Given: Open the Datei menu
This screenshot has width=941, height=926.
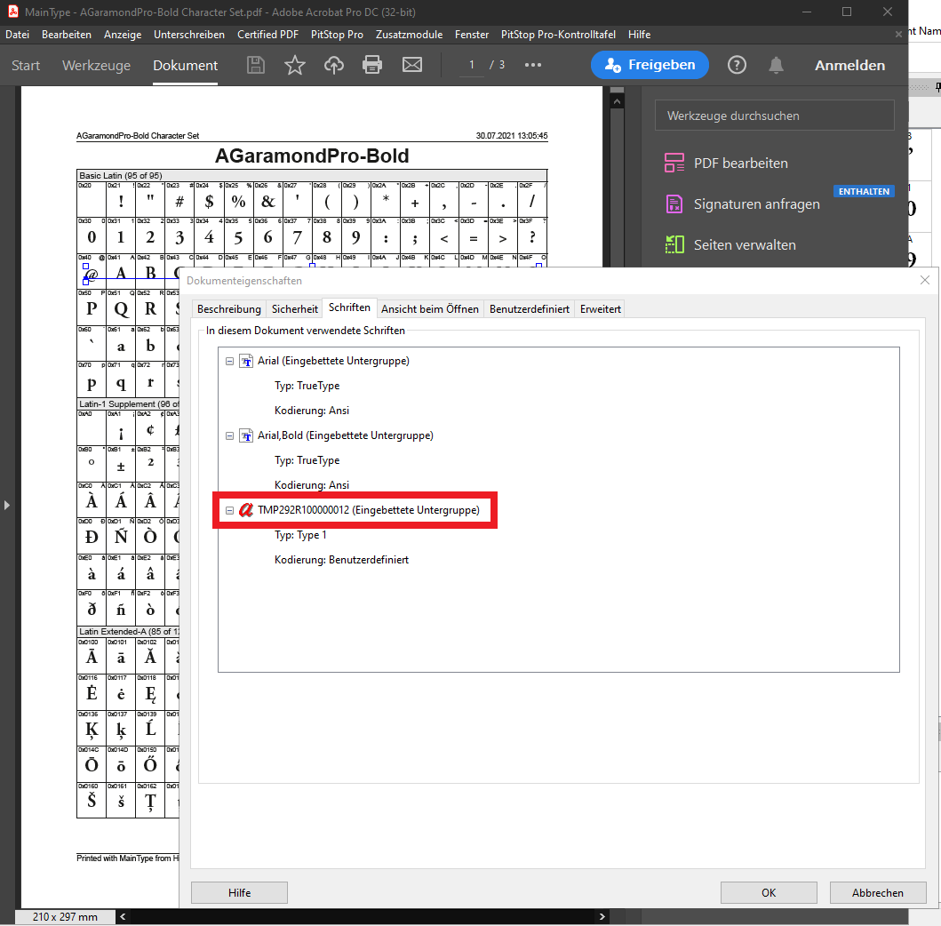Looking at the screenshot, I should (18, 35).
